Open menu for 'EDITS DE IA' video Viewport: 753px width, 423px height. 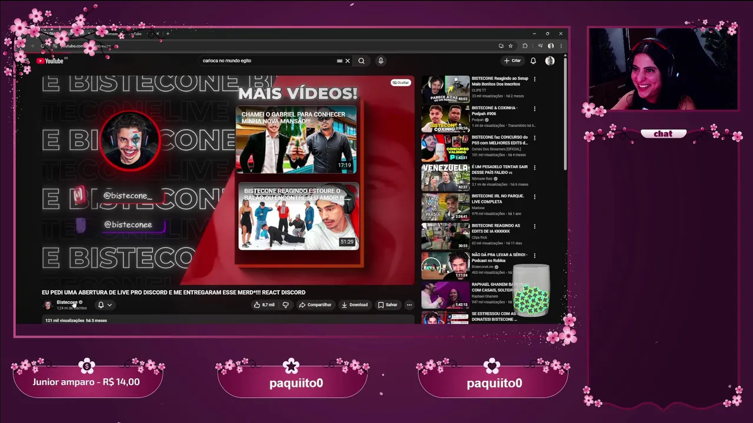[534, 226]
